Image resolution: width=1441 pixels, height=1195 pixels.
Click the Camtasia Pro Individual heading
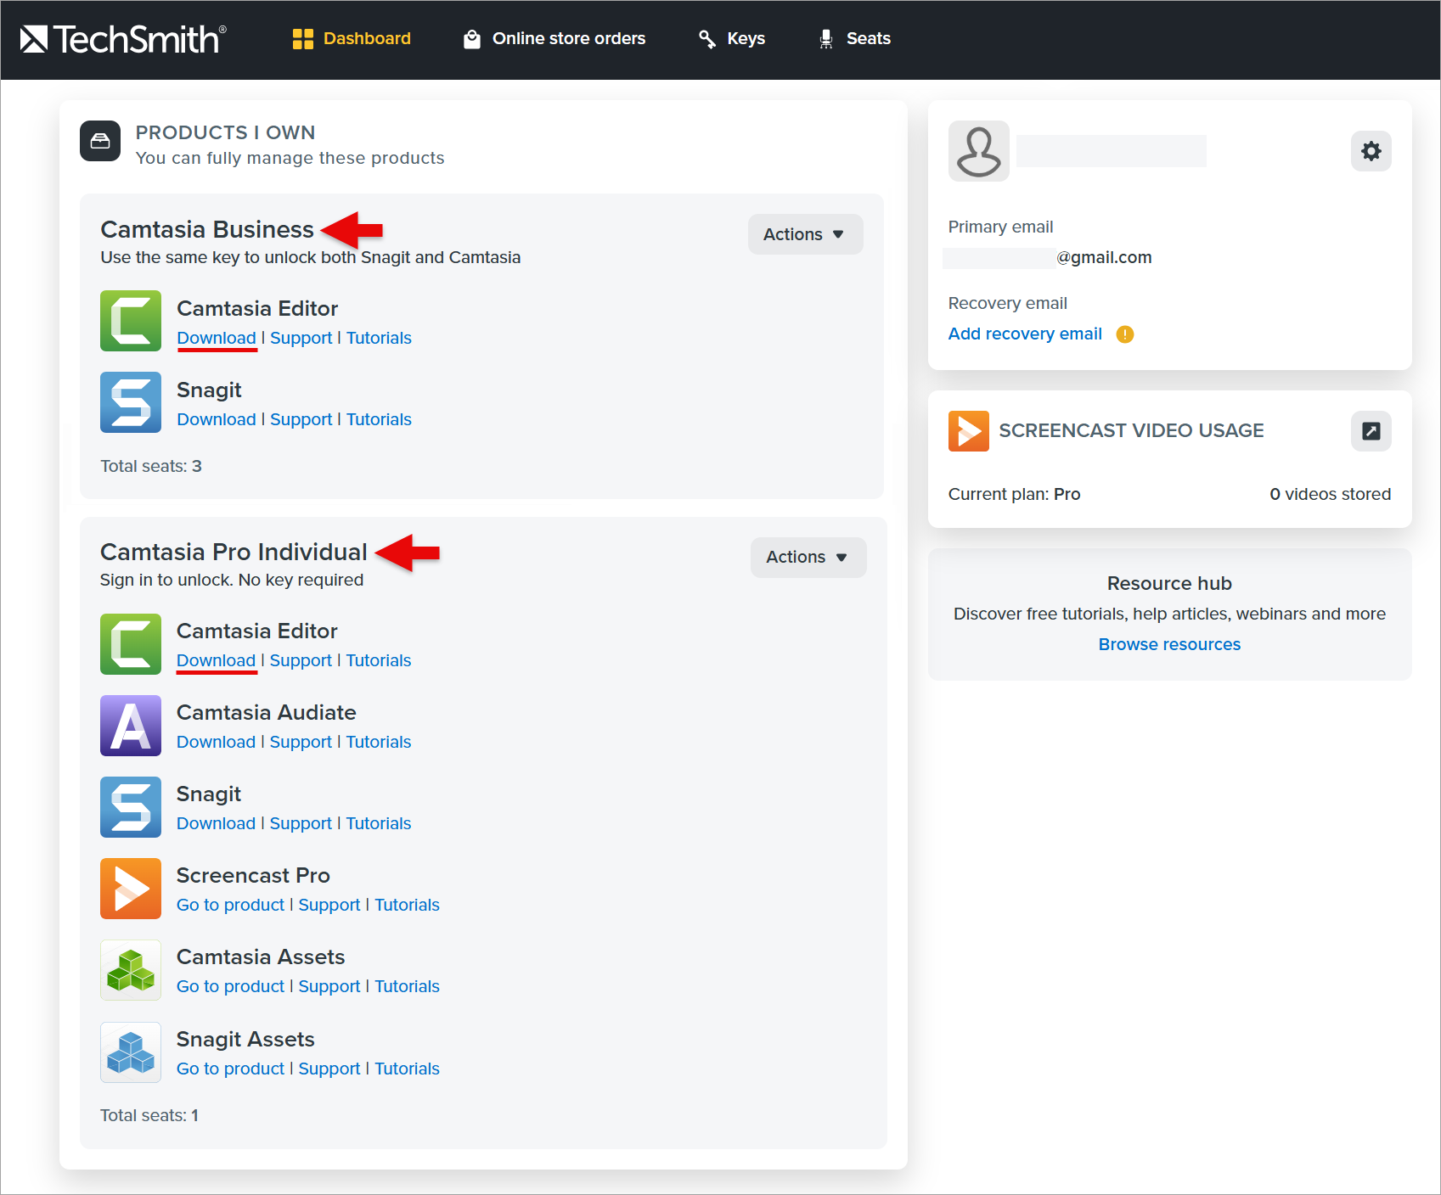234,553
